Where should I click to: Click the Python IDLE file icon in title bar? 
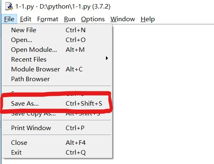click(x=9, y=6)
